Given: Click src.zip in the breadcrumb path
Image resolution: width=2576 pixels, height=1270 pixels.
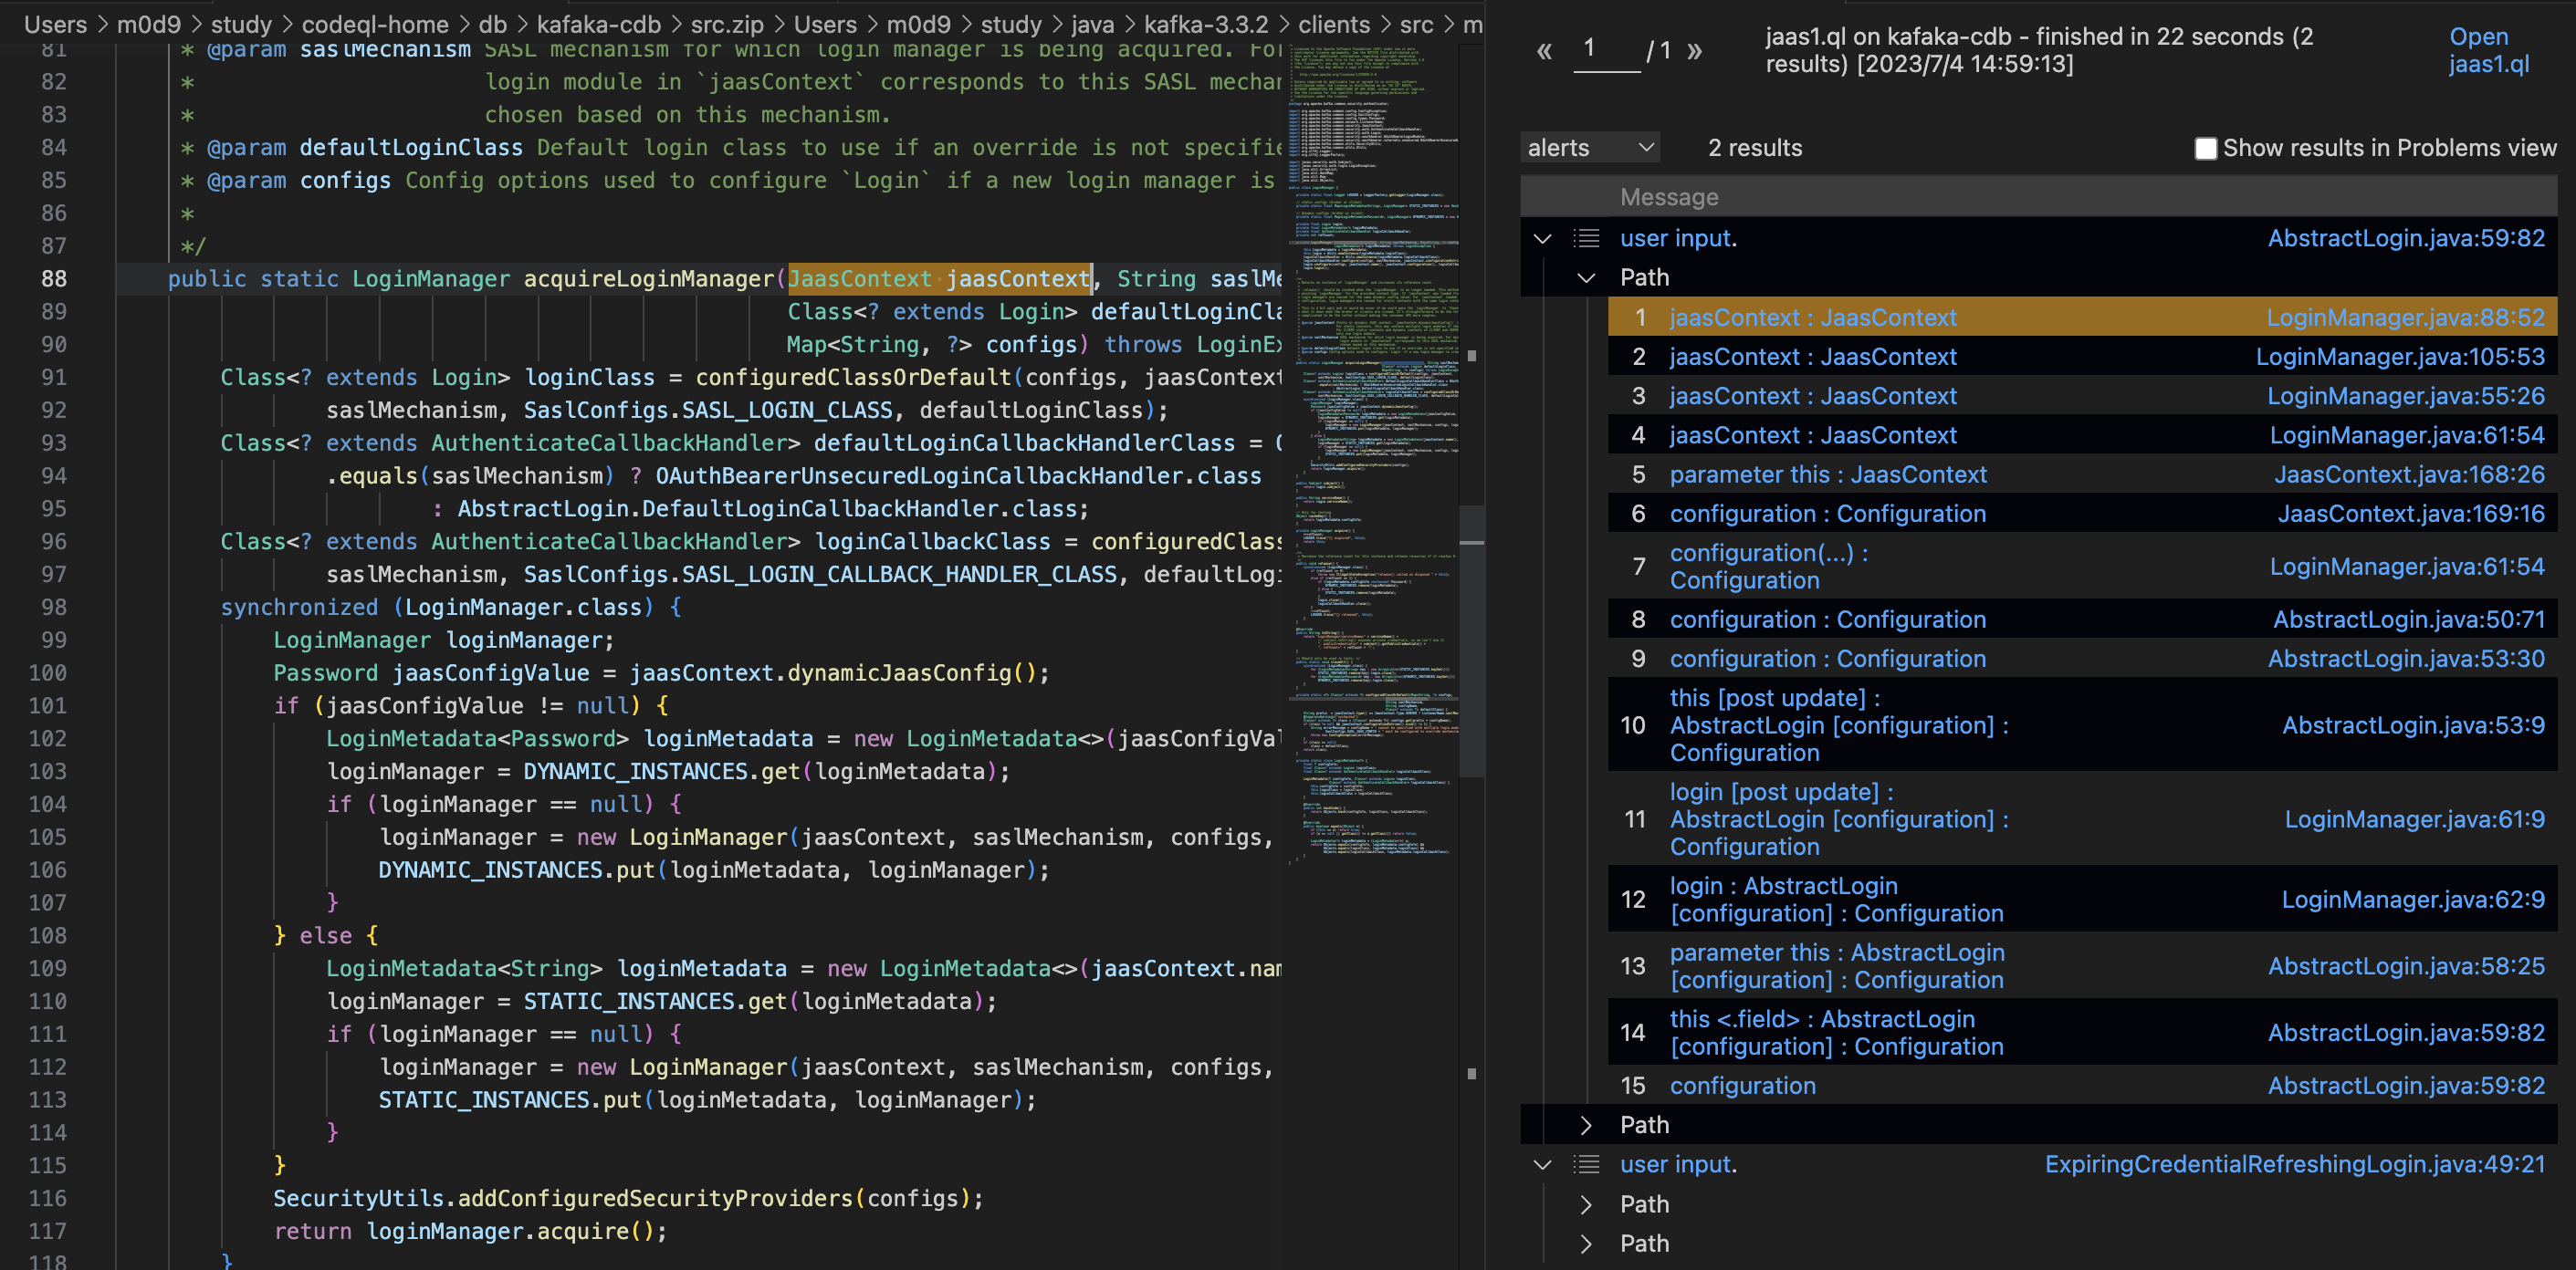Looking at the screenshot, I should pyautogui.click(x=727, y=24).
